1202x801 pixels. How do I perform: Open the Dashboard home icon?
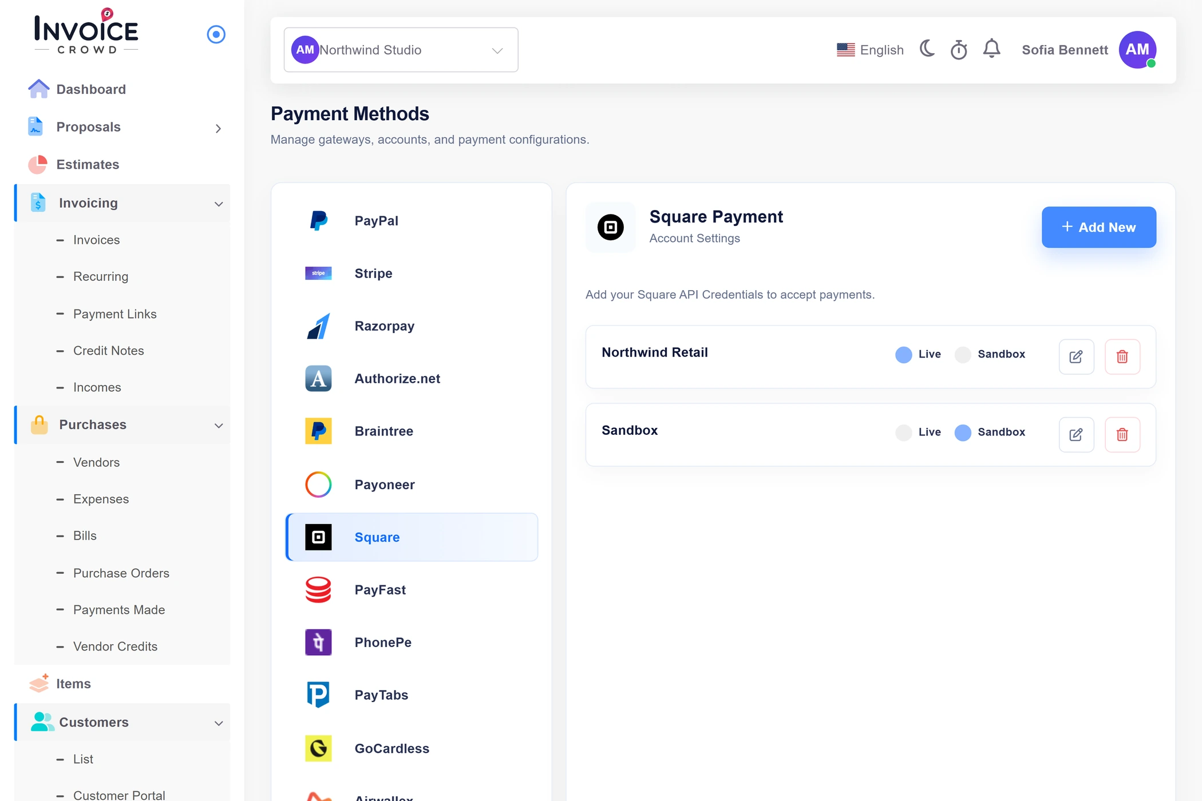tap(38, 89)
